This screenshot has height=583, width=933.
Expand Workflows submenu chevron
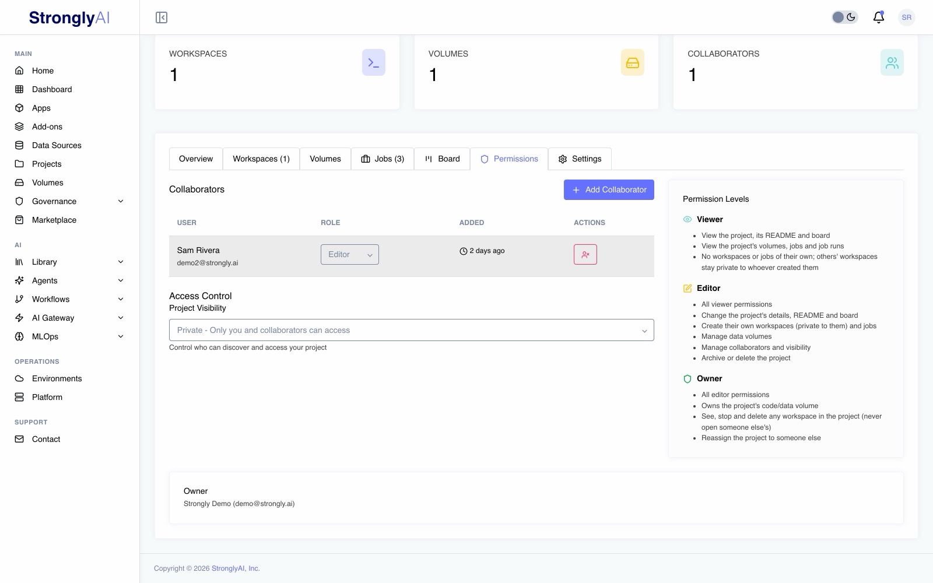point(121,299)
